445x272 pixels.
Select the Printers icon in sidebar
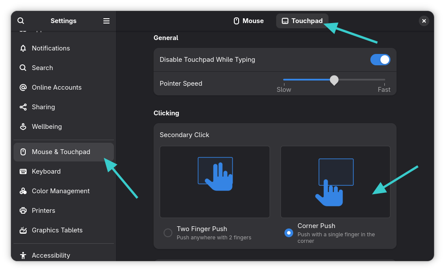pos(23,211)
